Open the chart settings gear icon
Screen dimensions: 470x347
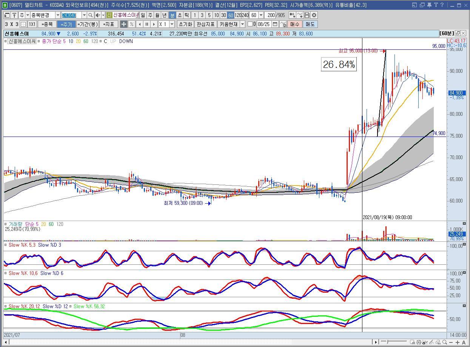tap(314, 15)
